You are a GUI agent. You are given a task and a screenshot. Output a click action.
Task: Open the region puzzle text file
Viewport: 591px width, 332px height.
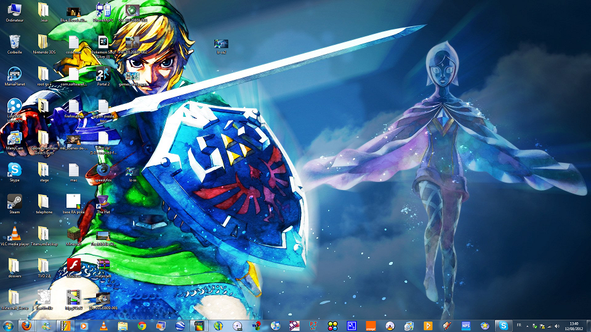click(103, 110)
